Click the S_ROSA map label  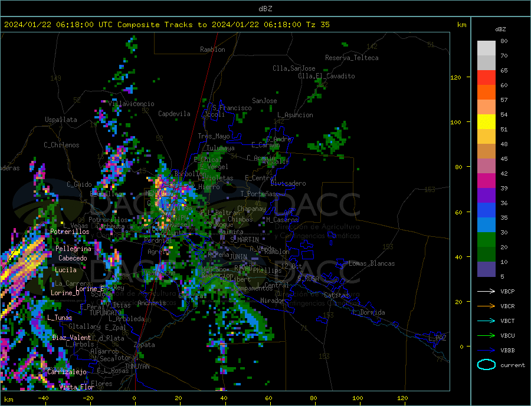(x=308, y=279)
